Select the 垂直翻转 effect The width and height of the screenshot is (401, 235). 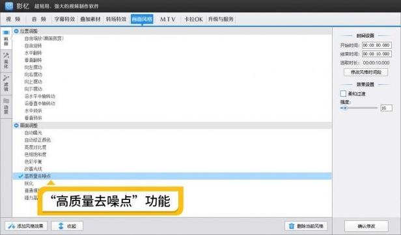33,60
